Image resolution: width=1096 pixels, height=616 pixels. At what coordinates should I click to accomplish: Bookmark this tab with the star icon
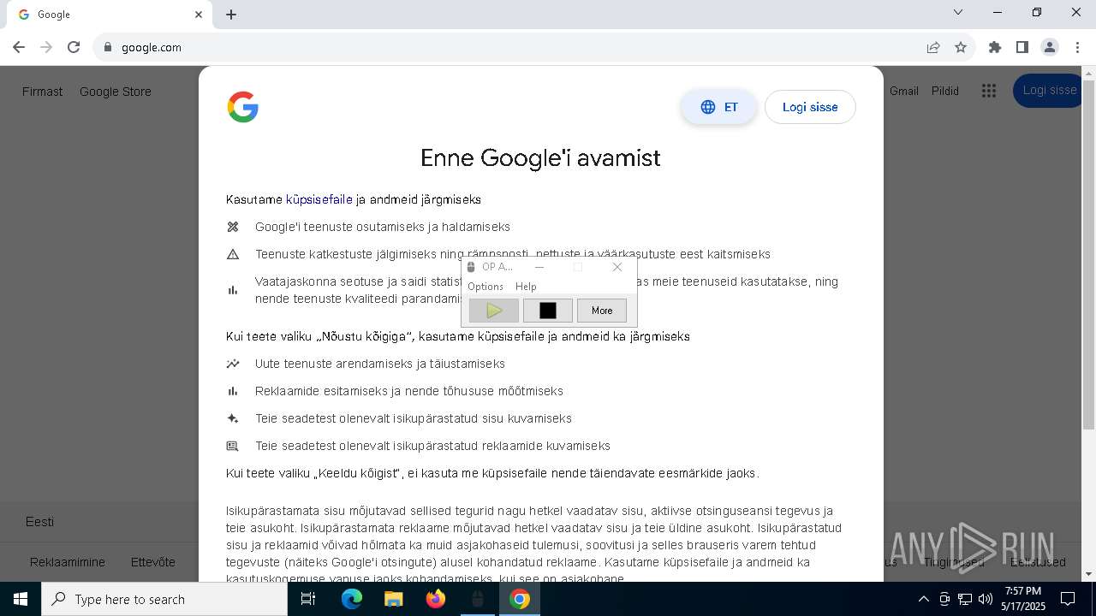[x=961, y=47]
